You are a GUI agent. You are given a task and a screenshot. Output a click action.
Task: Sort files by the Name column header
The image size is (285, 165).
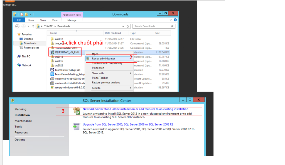pos(54,33)
